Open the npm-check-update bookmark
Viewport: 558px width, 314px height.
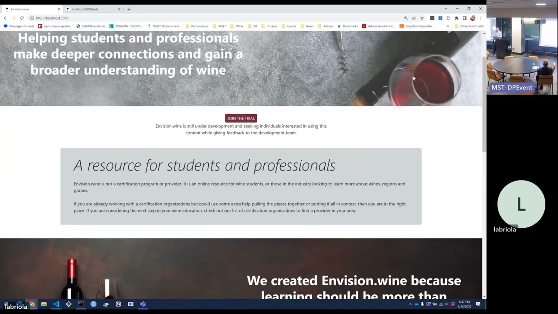coord(55,26)
